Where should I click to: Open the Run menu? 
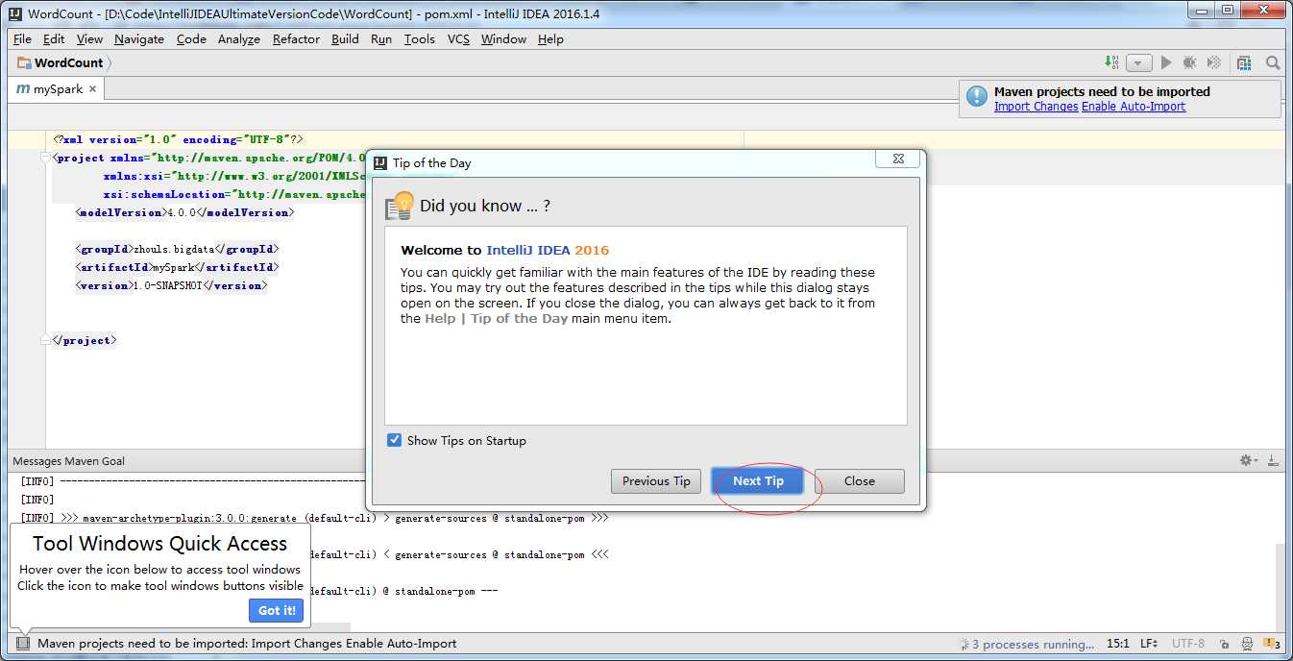coord(381,39)
